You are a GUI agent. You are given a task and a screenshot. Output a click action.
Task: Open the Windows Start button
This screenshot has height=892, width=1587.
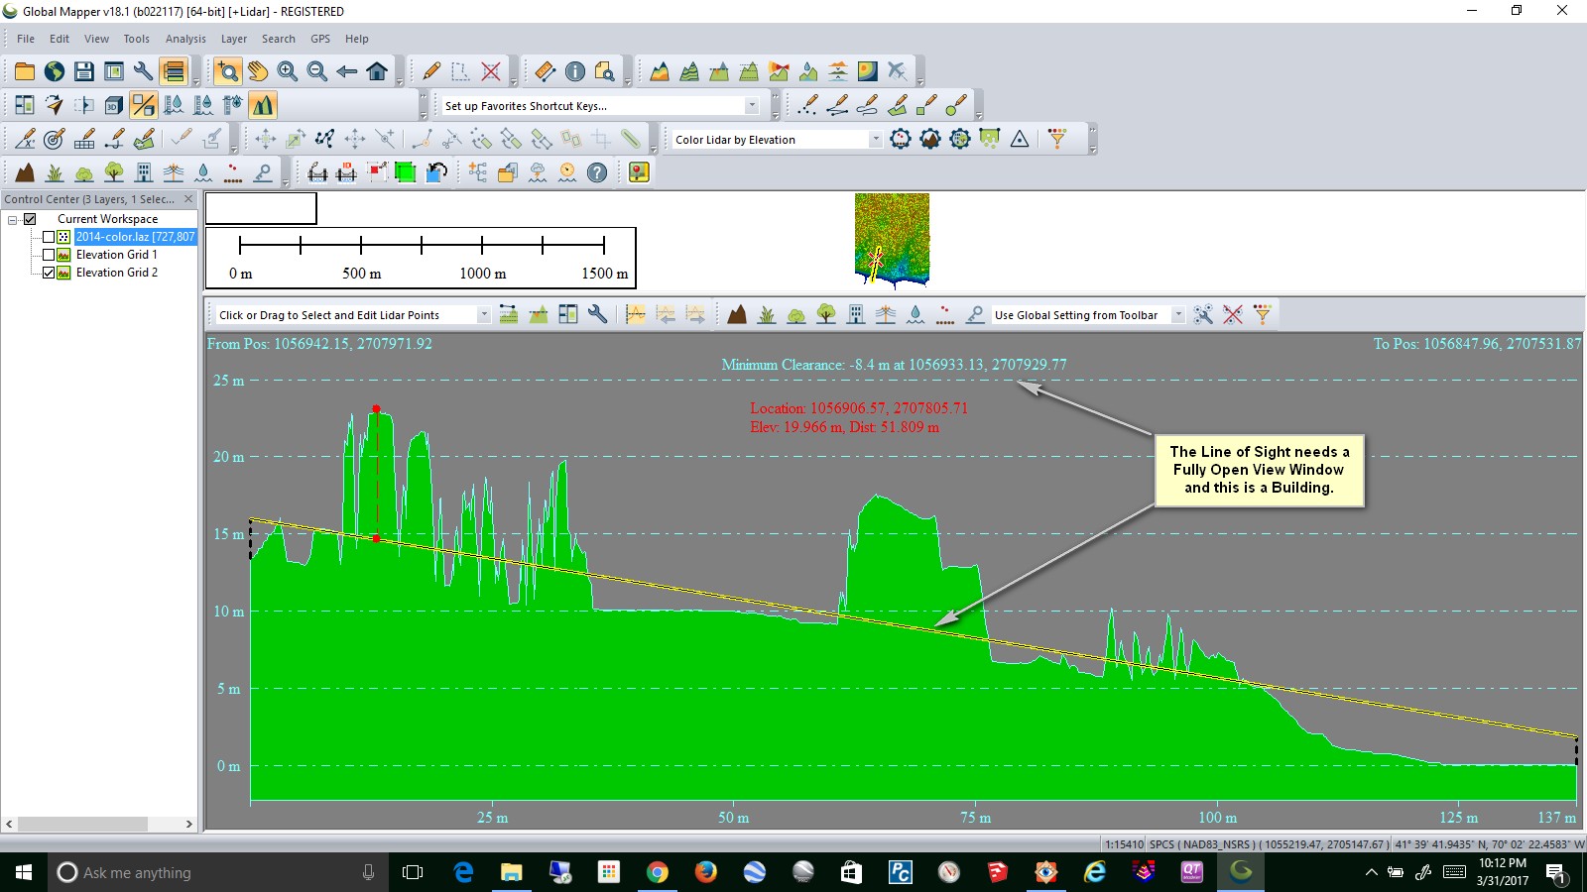(x=24, y=872)
